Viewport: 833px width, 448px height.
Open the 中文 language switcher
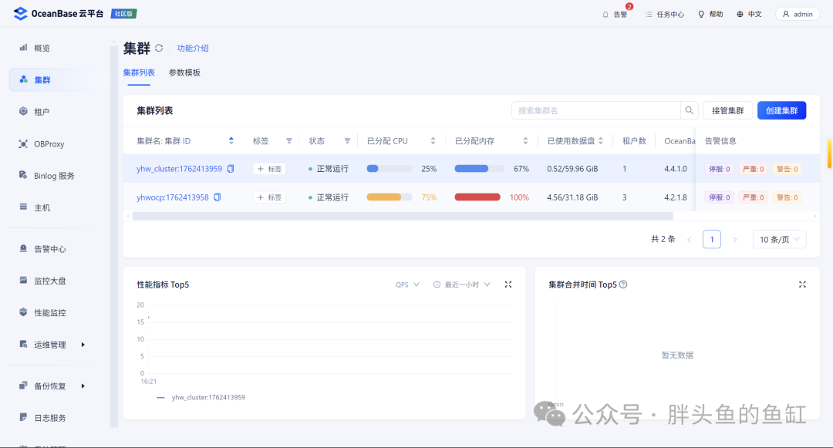(749, 15)
